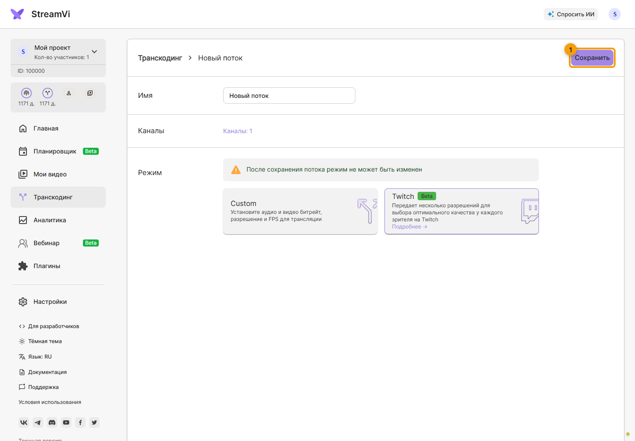The image size is (635, 441).
Task: Click the warning triangle icon
Action: point(236,170)
